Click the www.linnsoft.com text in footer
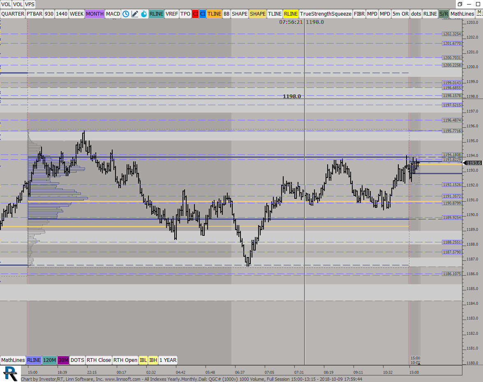This screenshot has width=483, height=382. [122, 379]
